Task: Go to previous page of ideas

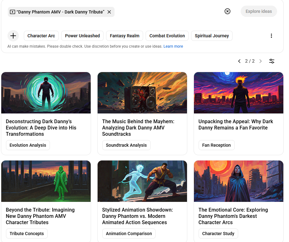Action: [x=239, y=61]
